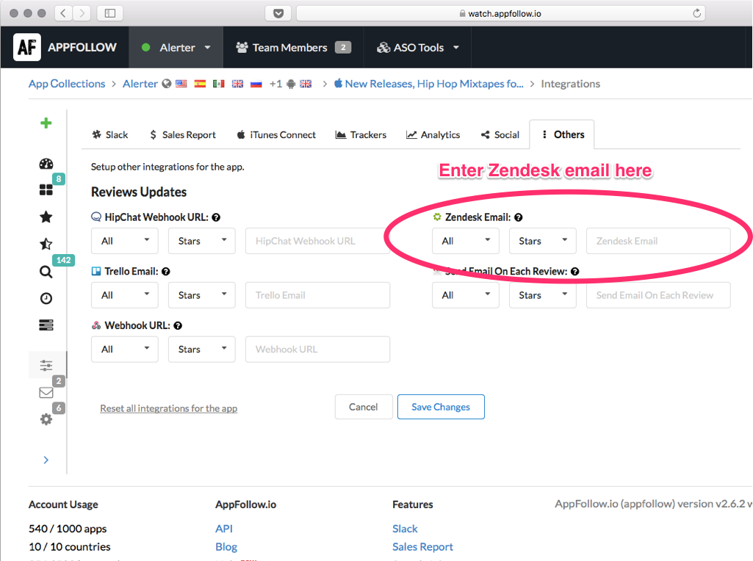
Task: Switch to the iTunes Connect tab
Action: 276,135
